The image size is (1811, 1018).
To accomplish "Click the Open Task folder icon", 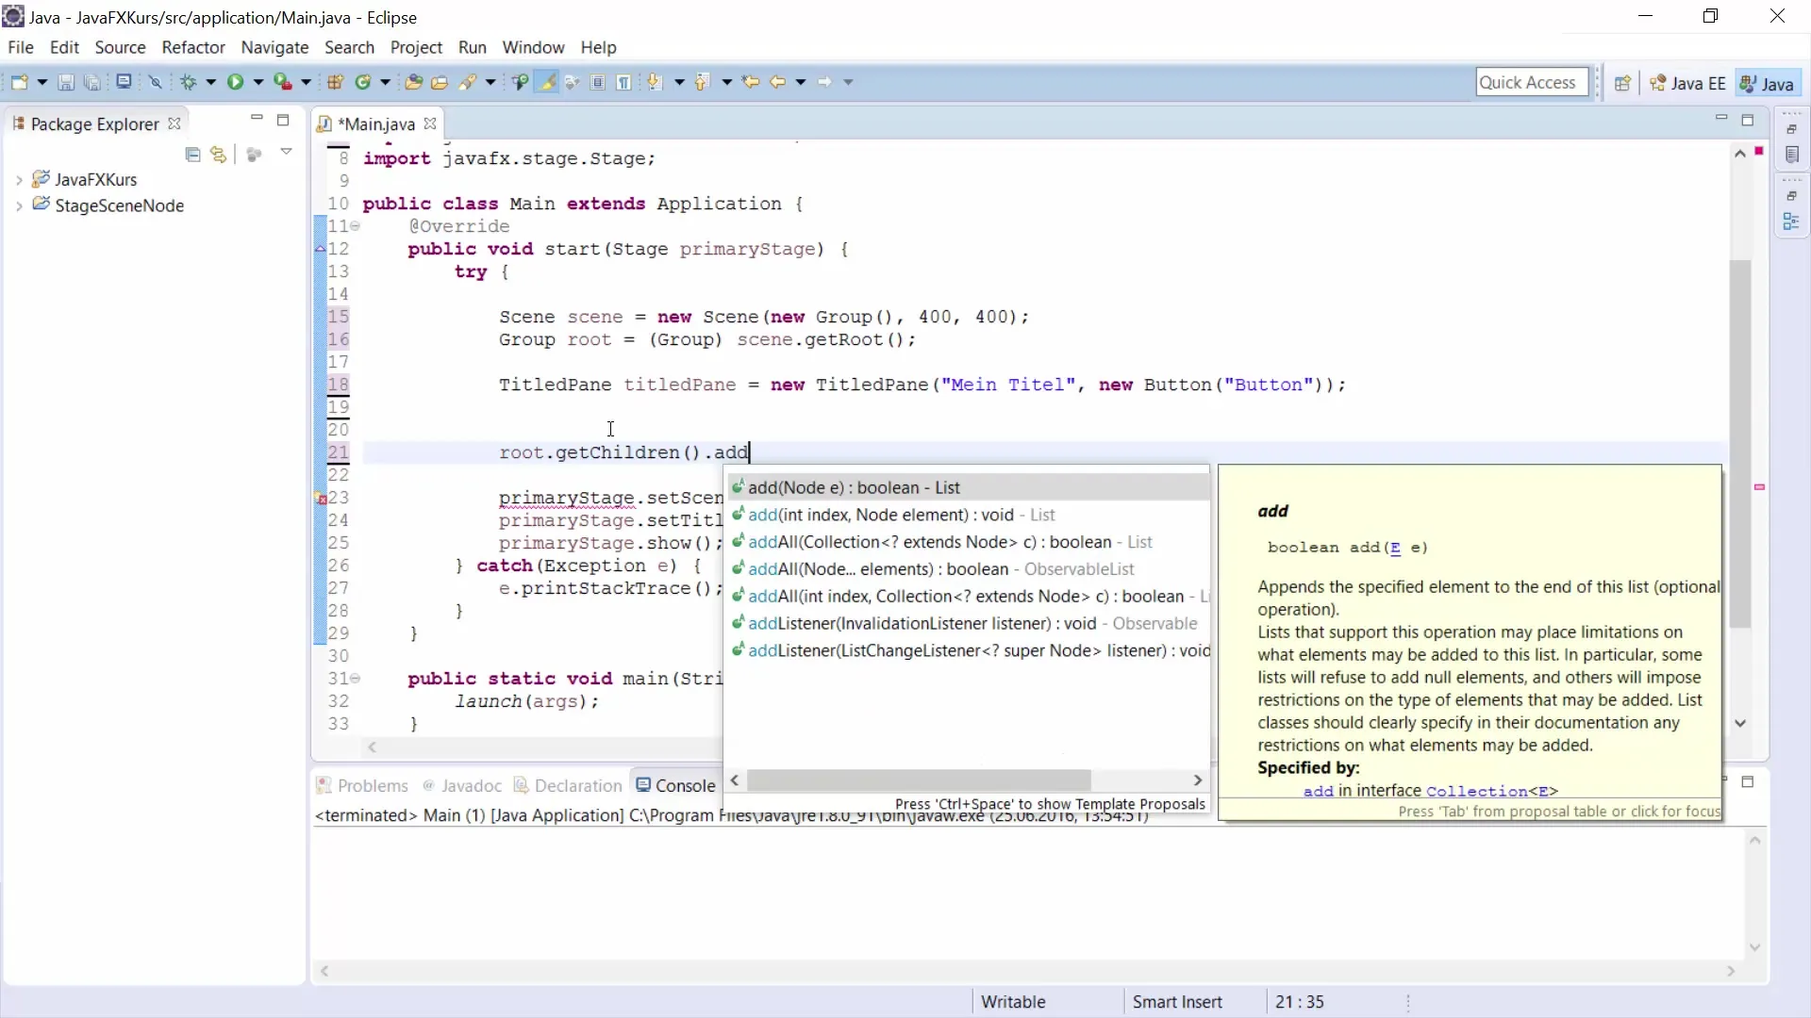I will point(440,82).
